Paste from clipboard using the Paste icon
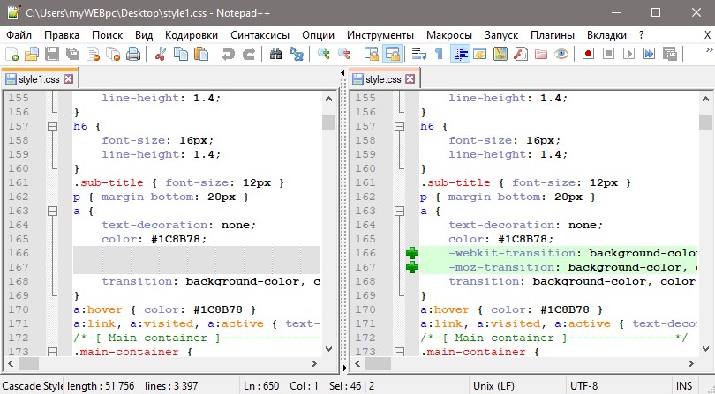Viewport: 715px width, 394px height. point(201,54)
